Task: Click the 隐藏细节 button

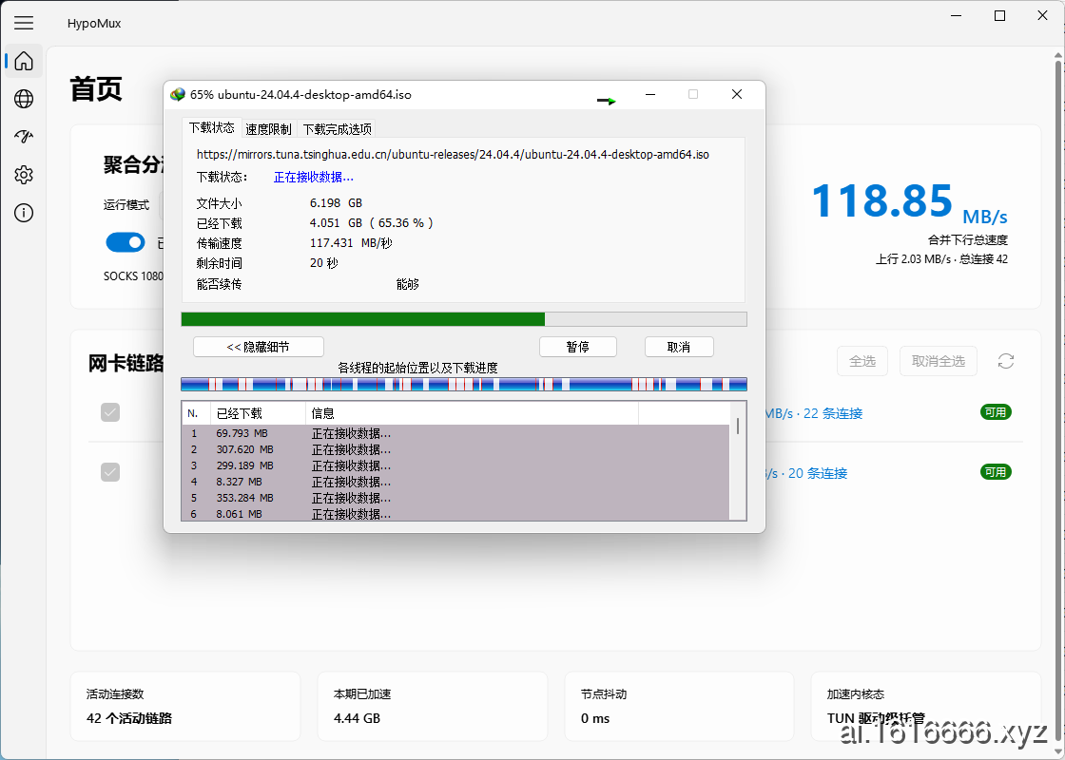Action: [x=258, y=347]
